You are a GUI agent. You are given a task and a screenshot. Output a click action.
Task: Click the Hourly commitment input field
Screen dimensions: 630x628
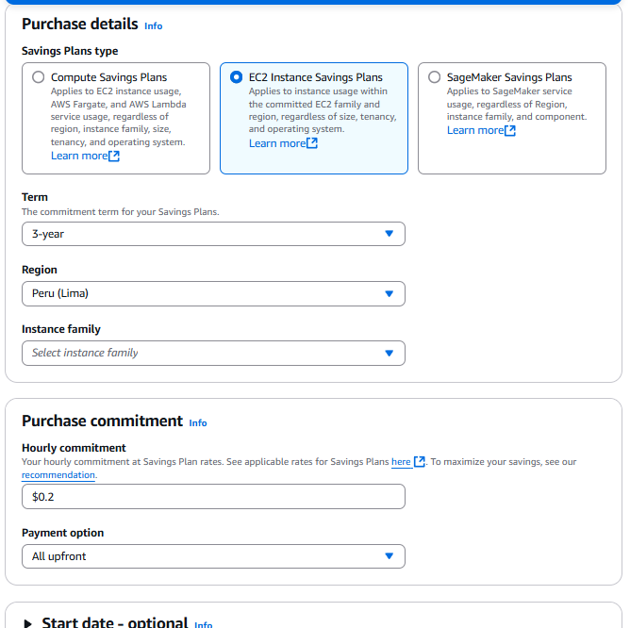pyautogui.click(x=213, y=497)
